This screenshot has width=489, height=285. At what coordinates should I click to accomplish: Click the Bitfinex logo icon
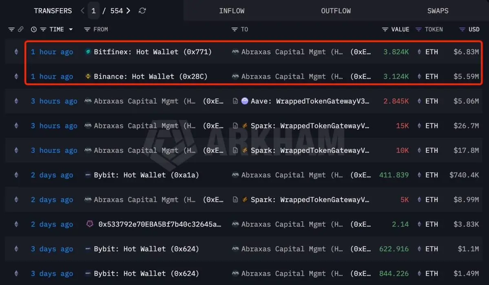click(88, 51)
